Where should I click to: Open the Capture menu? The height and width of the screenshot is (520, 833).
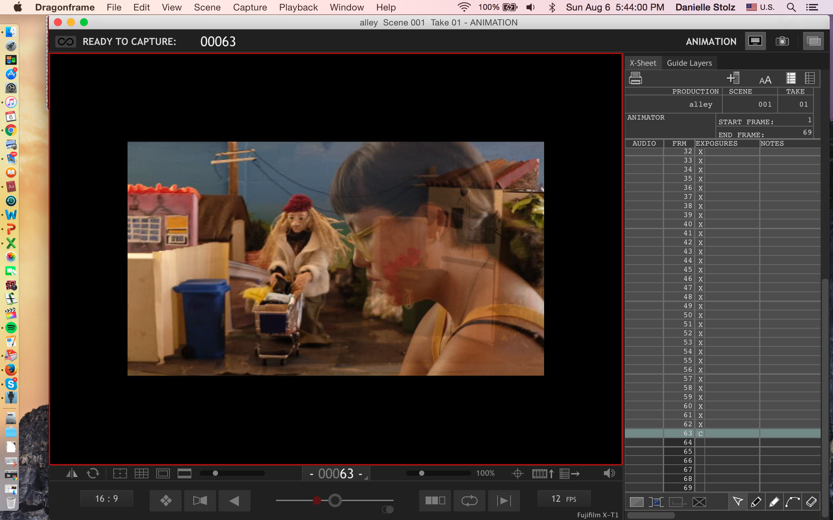(x=250, y=7)
